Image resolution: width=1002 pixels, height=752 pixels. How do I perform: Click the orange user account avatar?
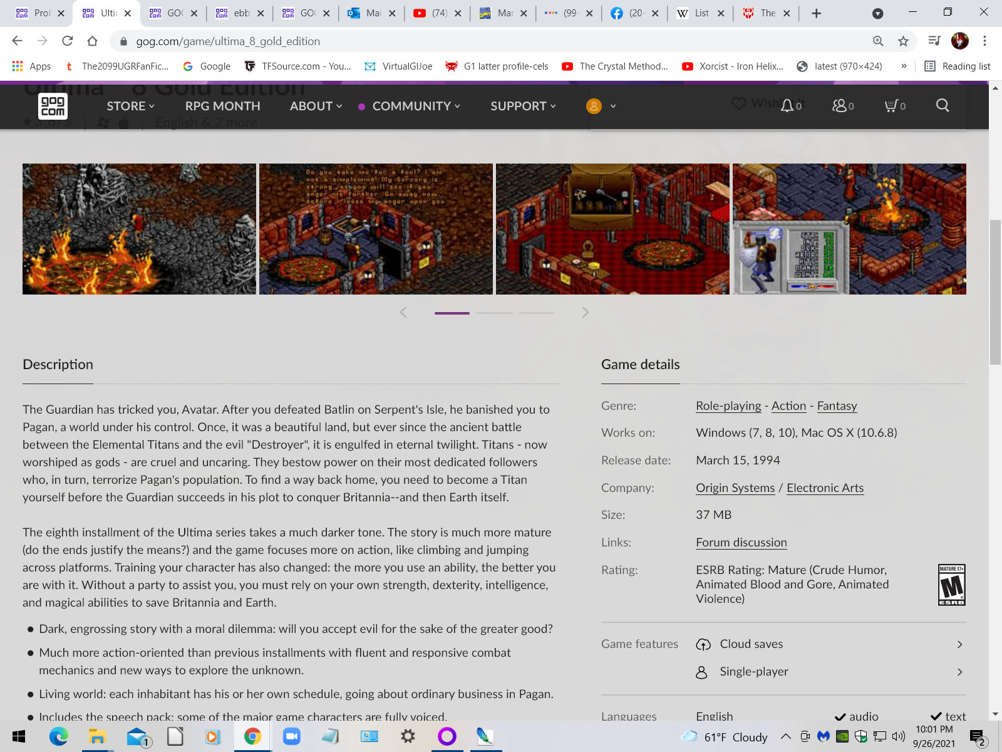(594, 106)
